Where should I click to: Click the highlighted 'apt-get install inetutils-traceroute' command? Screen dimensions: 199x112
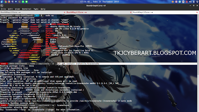pos(78,63)
